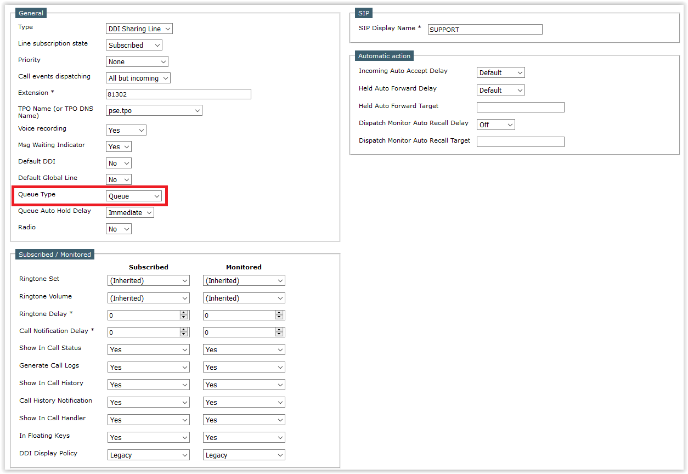688x474 pixels.
Task: Open Subscribed Ringtone Set dropdown
Action: pyautogui.click(x=149, y=281)
